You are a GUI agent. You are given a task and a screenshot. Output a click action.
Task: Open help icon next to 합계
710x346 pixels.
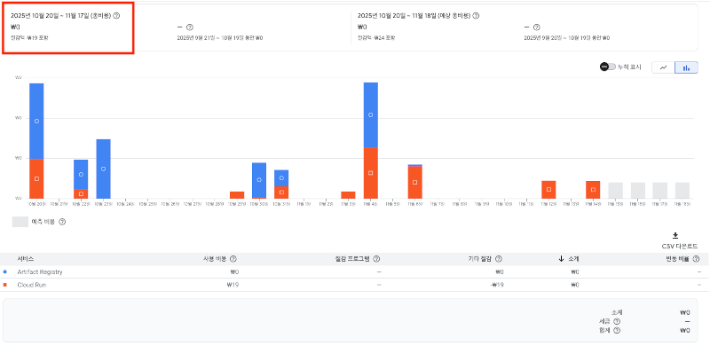pyautogui.click(x=617, y=330)
